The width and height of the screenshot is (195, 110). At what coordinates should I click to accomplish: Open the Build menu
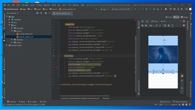(x=54, y=5)
